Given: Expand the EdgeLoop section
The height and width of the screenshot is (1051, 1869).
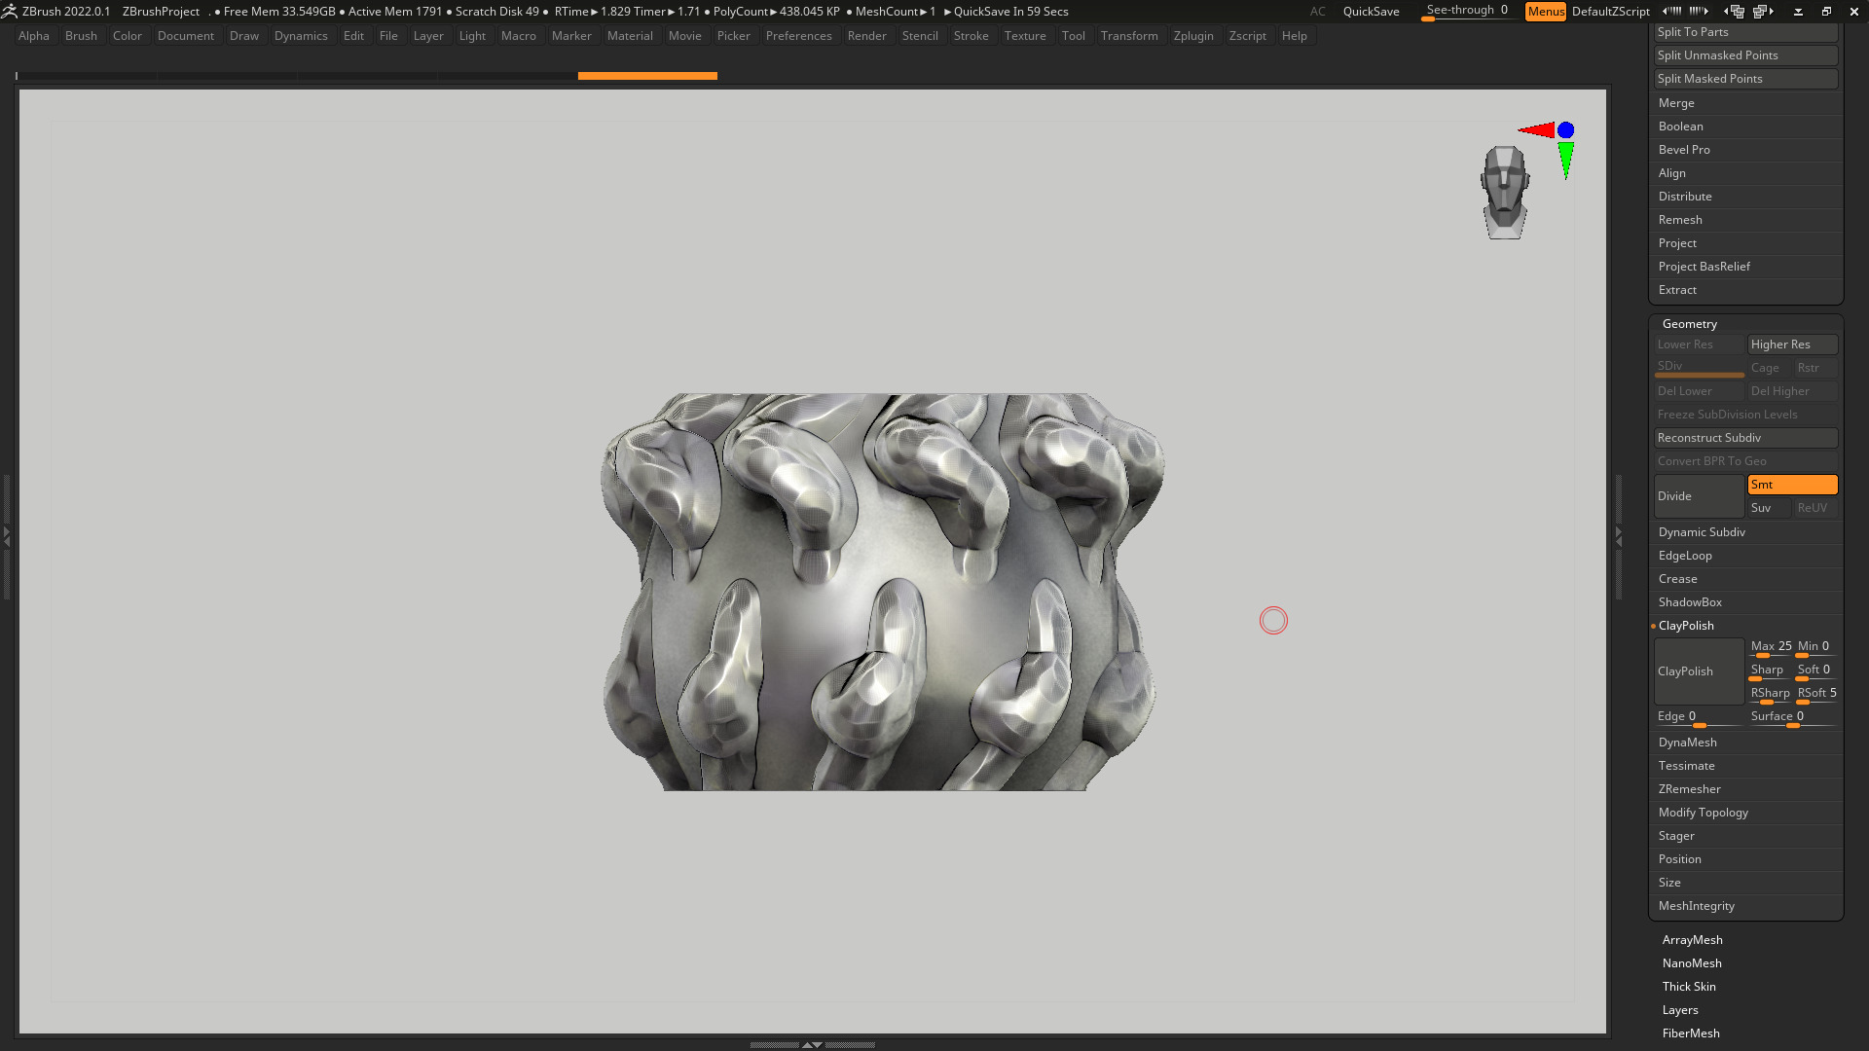Looking at the screenshot, I should point(1685,556).
